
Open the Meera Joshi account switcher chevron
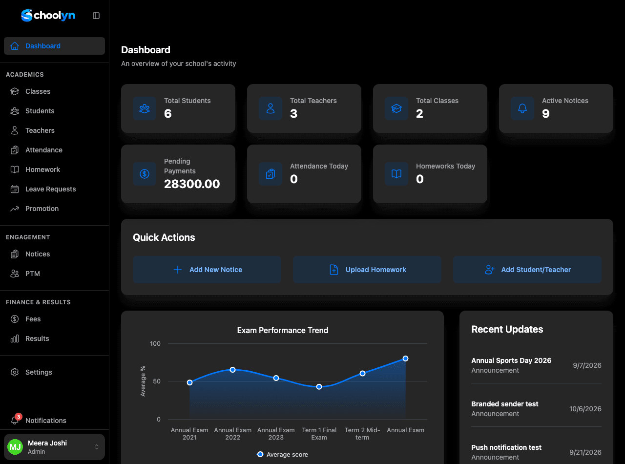(x=97, y=447)
